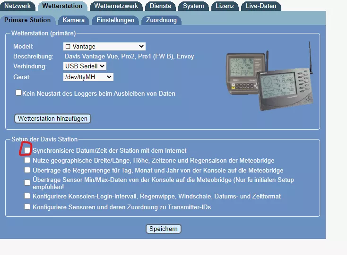Open the Kamera sub-tab
The width and height of the screenshot is (347, 255).
pyautogui.click(x=73, y=20)
